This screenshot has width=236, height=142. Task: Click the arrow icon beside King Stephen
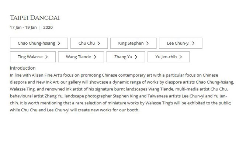pos(147,44)
